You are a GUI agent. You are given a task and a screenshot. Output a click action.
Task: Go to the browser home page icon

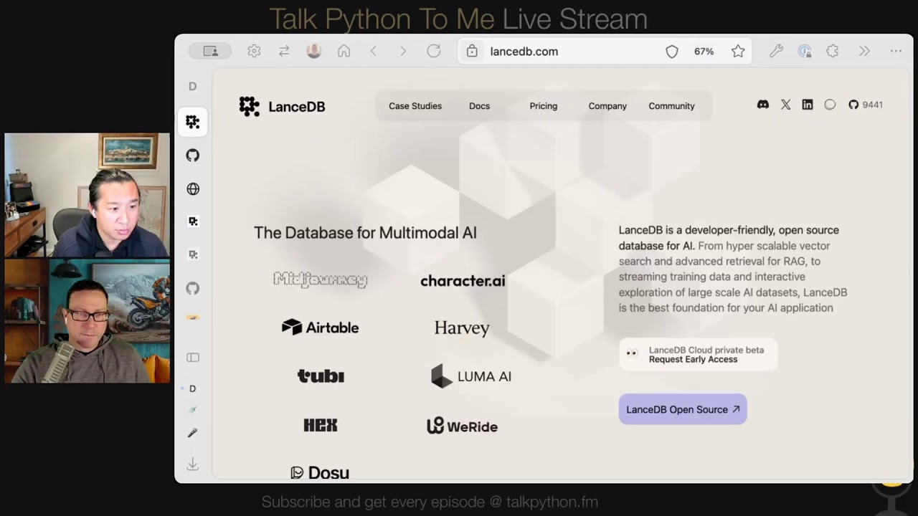pyautogui.click(x=344, y=51)
